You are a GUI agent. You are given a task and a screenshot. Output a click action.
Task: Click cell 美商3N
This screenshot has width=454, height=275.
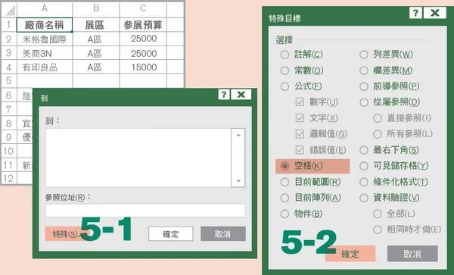pos(45,53)
